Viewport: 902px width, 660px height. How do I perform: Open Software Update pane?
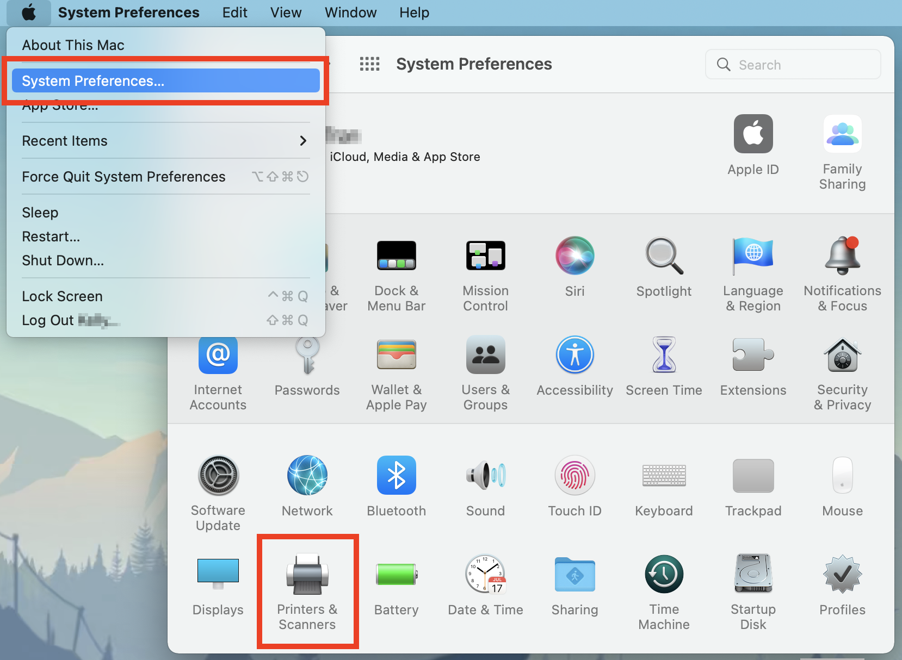218,494
